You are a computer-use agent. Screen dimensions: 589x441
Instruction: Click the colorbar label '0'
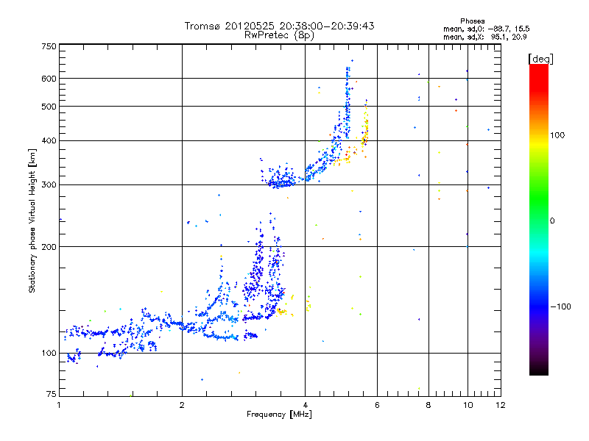click(x=552, y=221)
